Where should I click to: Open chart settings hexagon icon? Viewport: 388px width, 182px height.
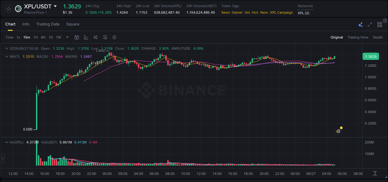click(114, 37)
